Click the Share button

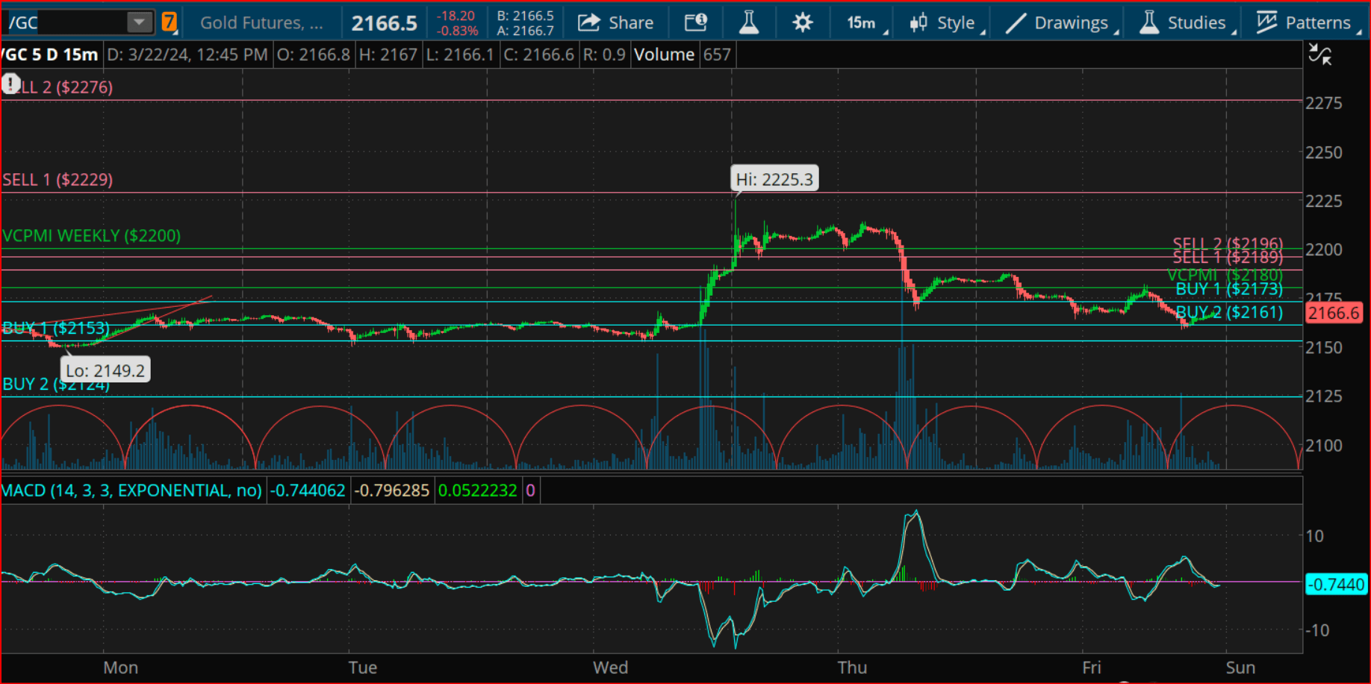tap(615, 23)
